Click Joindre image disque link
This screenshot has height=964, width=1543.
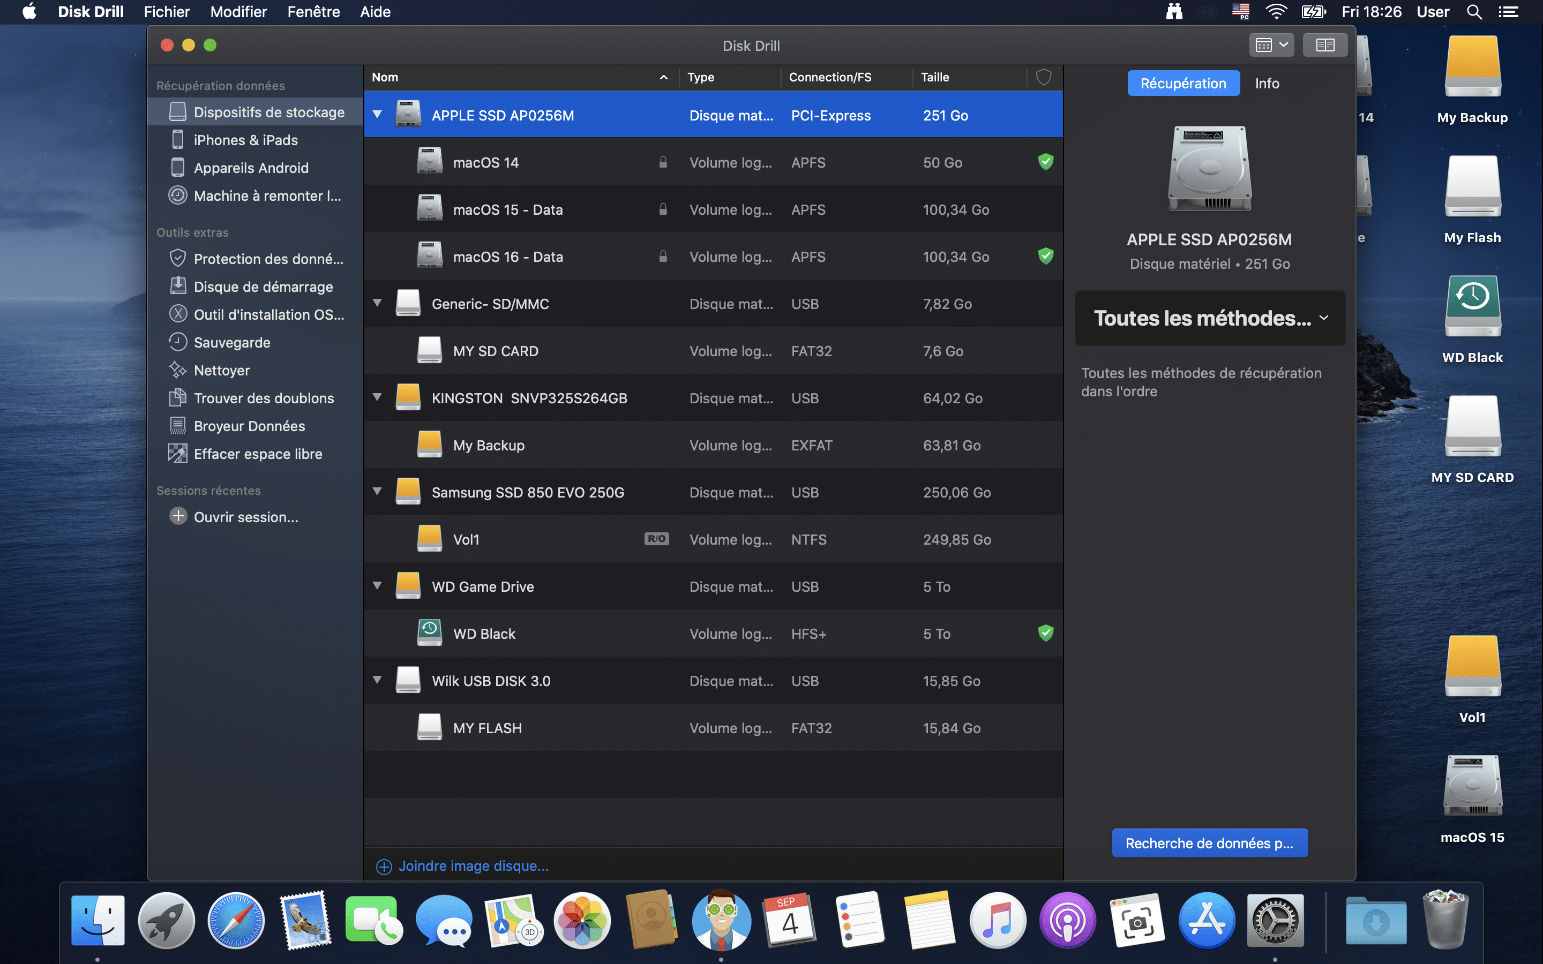click(x=473, y=866)
